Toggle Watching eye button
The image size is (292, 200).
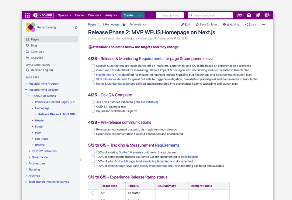(x=231, y=24)
